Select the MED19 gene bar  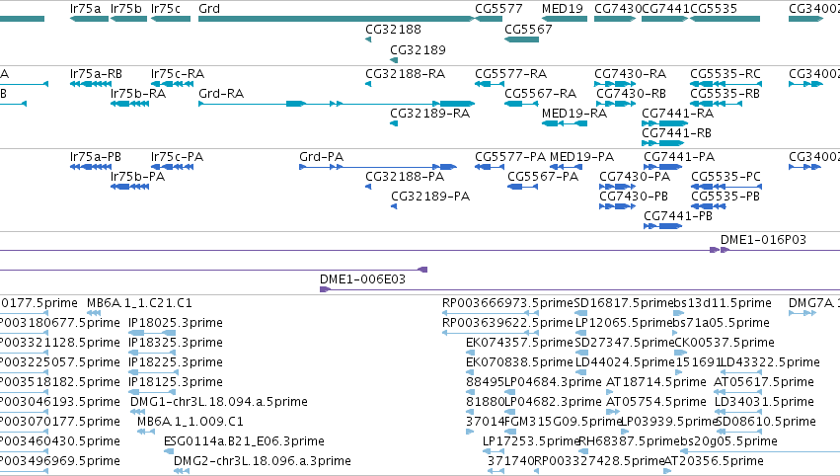[x=564, y=19]
